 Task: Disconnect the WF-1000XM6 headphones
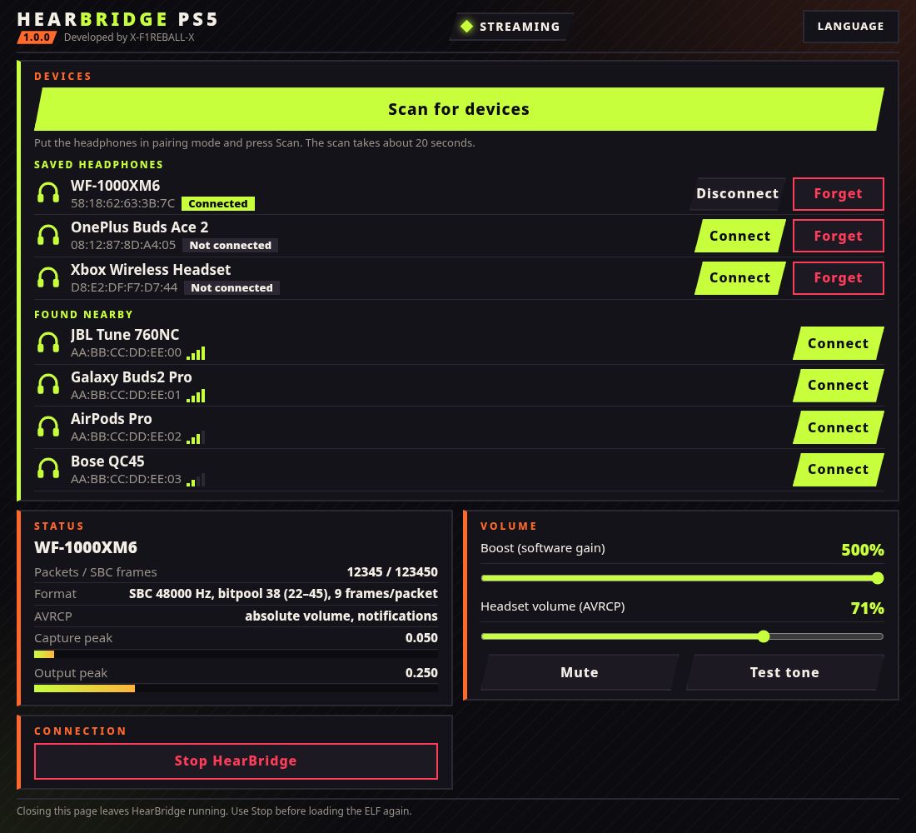click(737, 193)
